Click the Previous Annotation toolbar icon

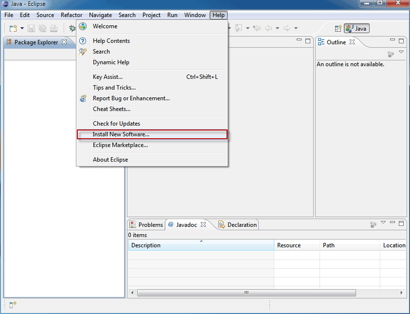pos(238,28)
